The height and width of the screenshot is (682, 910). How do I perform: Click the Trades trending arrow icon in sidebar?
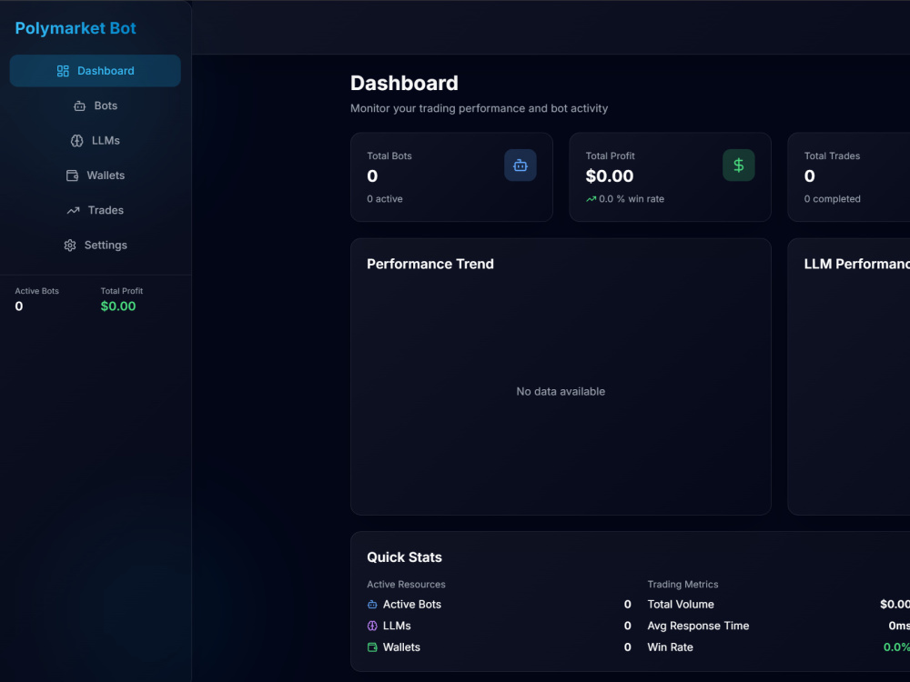(x=73, y=211)
